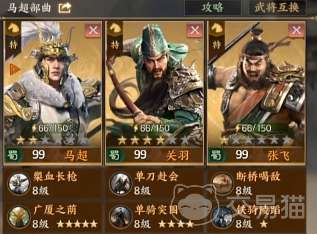Screen dimensions: 317x234
Task: Click the share icon beside 马超部曲
Action: tap(65, 8)
